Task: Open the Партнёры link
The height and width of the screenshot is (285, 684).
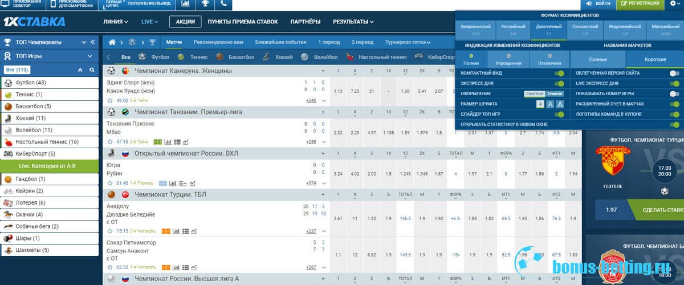Action: [305, 22]
